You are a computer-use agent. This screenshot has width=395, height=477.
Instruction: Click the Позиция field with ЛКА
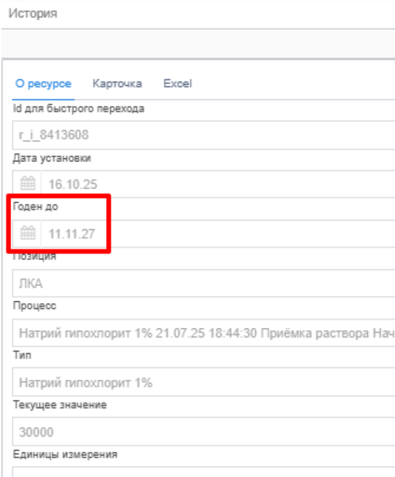tap(204, 283)
